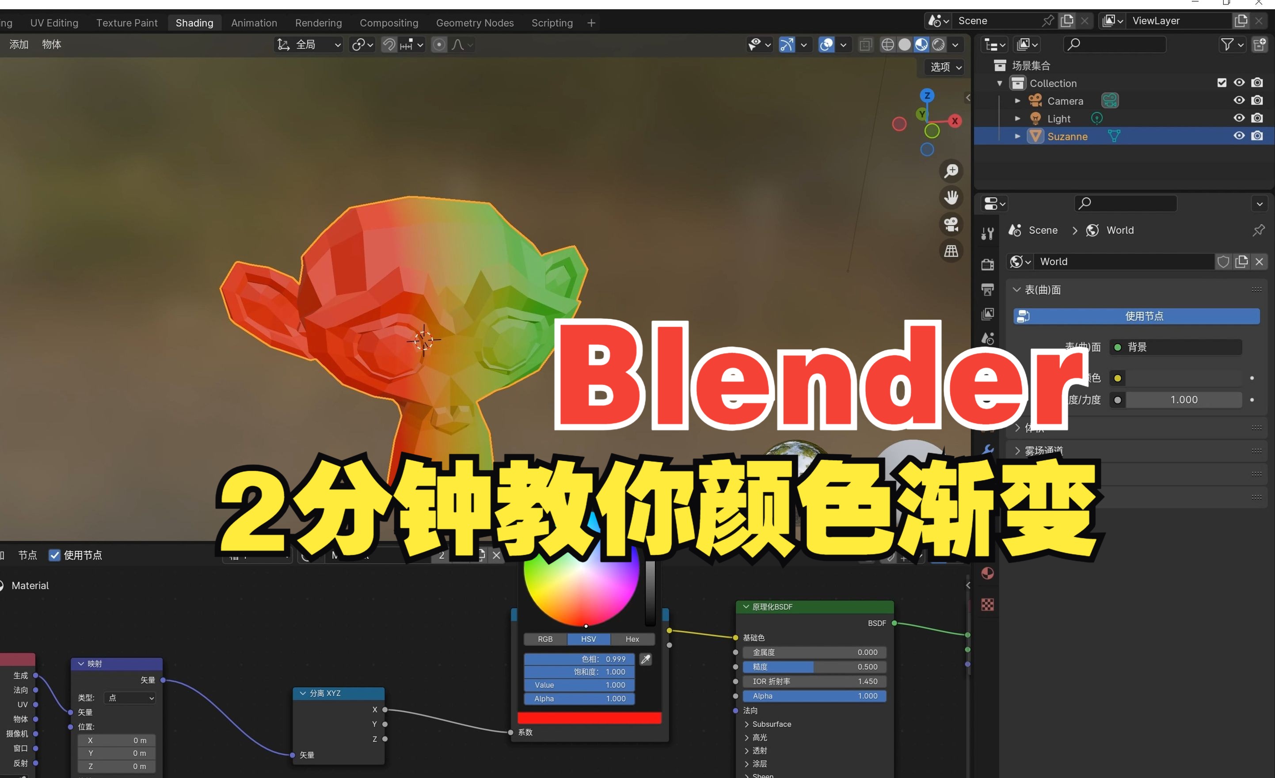Click the World fake user shield icon
The height and width of the screenshot is (778, 1275).
click(x=1223, y=262)
